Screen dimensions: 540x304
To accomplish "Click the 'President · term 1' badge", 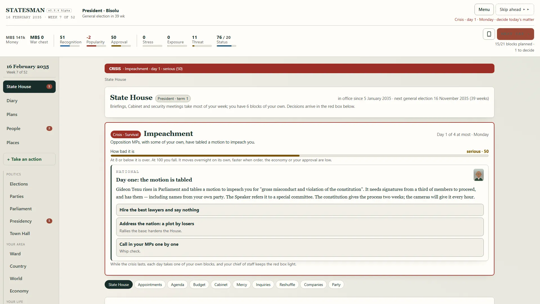I will [173, 99].
